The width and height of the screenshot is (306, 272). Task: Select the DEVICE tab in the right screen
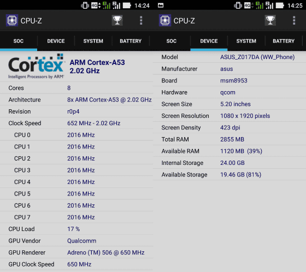(x=209, y=41)
